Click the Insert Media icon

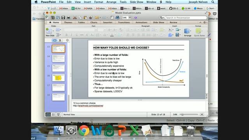coord(177,35)
